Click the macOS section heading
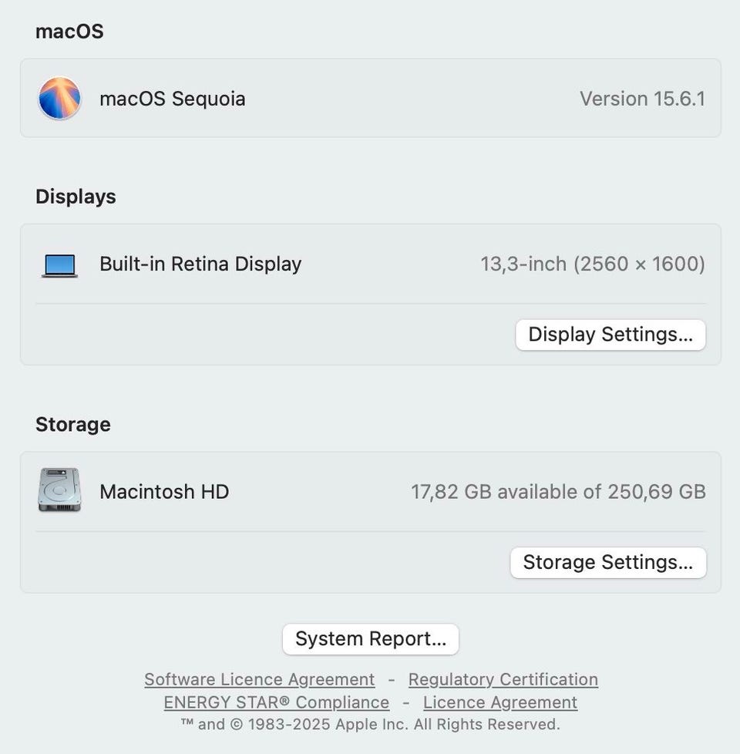This screenshot has width=740, height=754. point(69,32)
